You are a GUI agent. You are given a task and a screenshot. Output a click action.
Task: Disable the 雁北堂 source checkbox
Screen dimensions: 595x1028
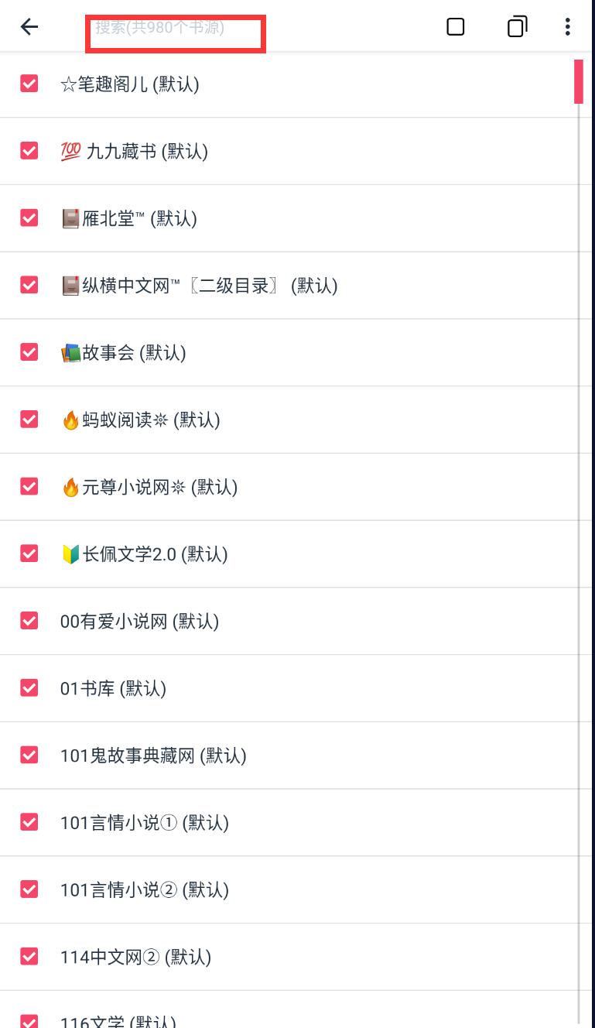29,218
